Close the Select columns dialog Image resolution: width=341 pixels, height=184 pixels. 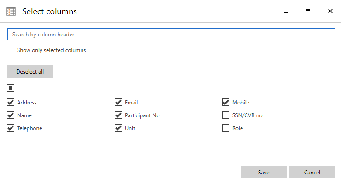[x=330, y=11]
